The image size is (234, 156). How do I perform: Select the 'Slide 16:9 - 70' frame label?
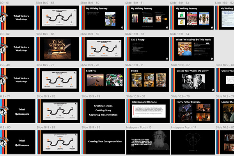click(x=90, y=65)
